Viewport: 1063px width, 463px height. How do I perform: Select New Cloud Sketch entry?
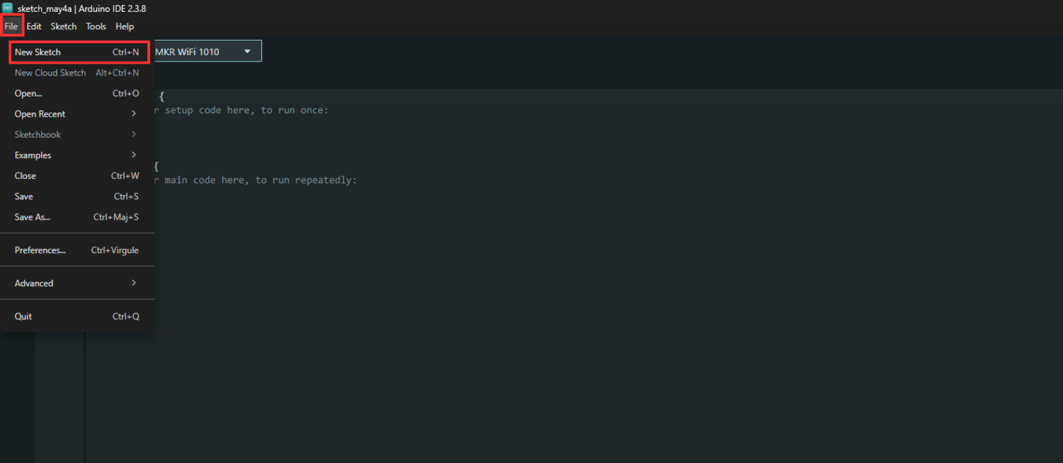tap(78, 73)
